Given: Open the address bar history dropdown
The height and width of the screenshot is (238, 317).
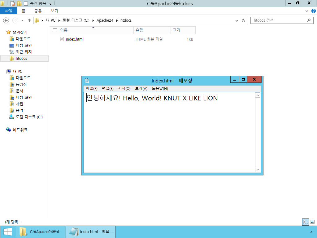Looking at the screenshot, I should pos(237,20).
